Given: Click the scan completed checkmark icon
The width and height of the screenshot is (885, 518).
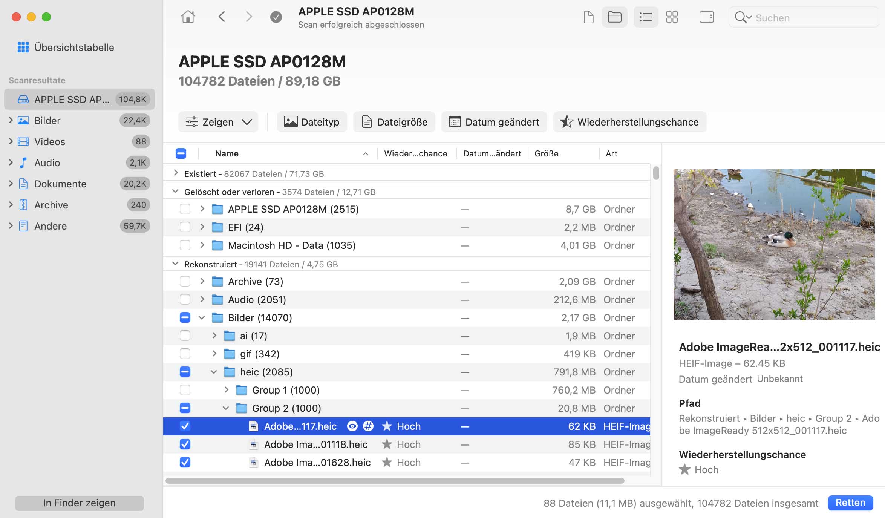Looking at the screenshot, I should click(x=276, y=17).
